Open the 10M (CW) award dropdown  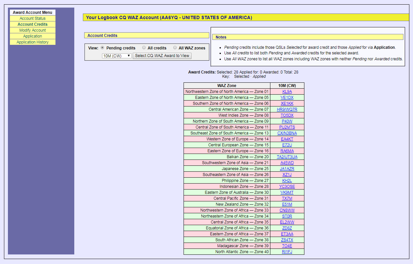click(117, 56)
